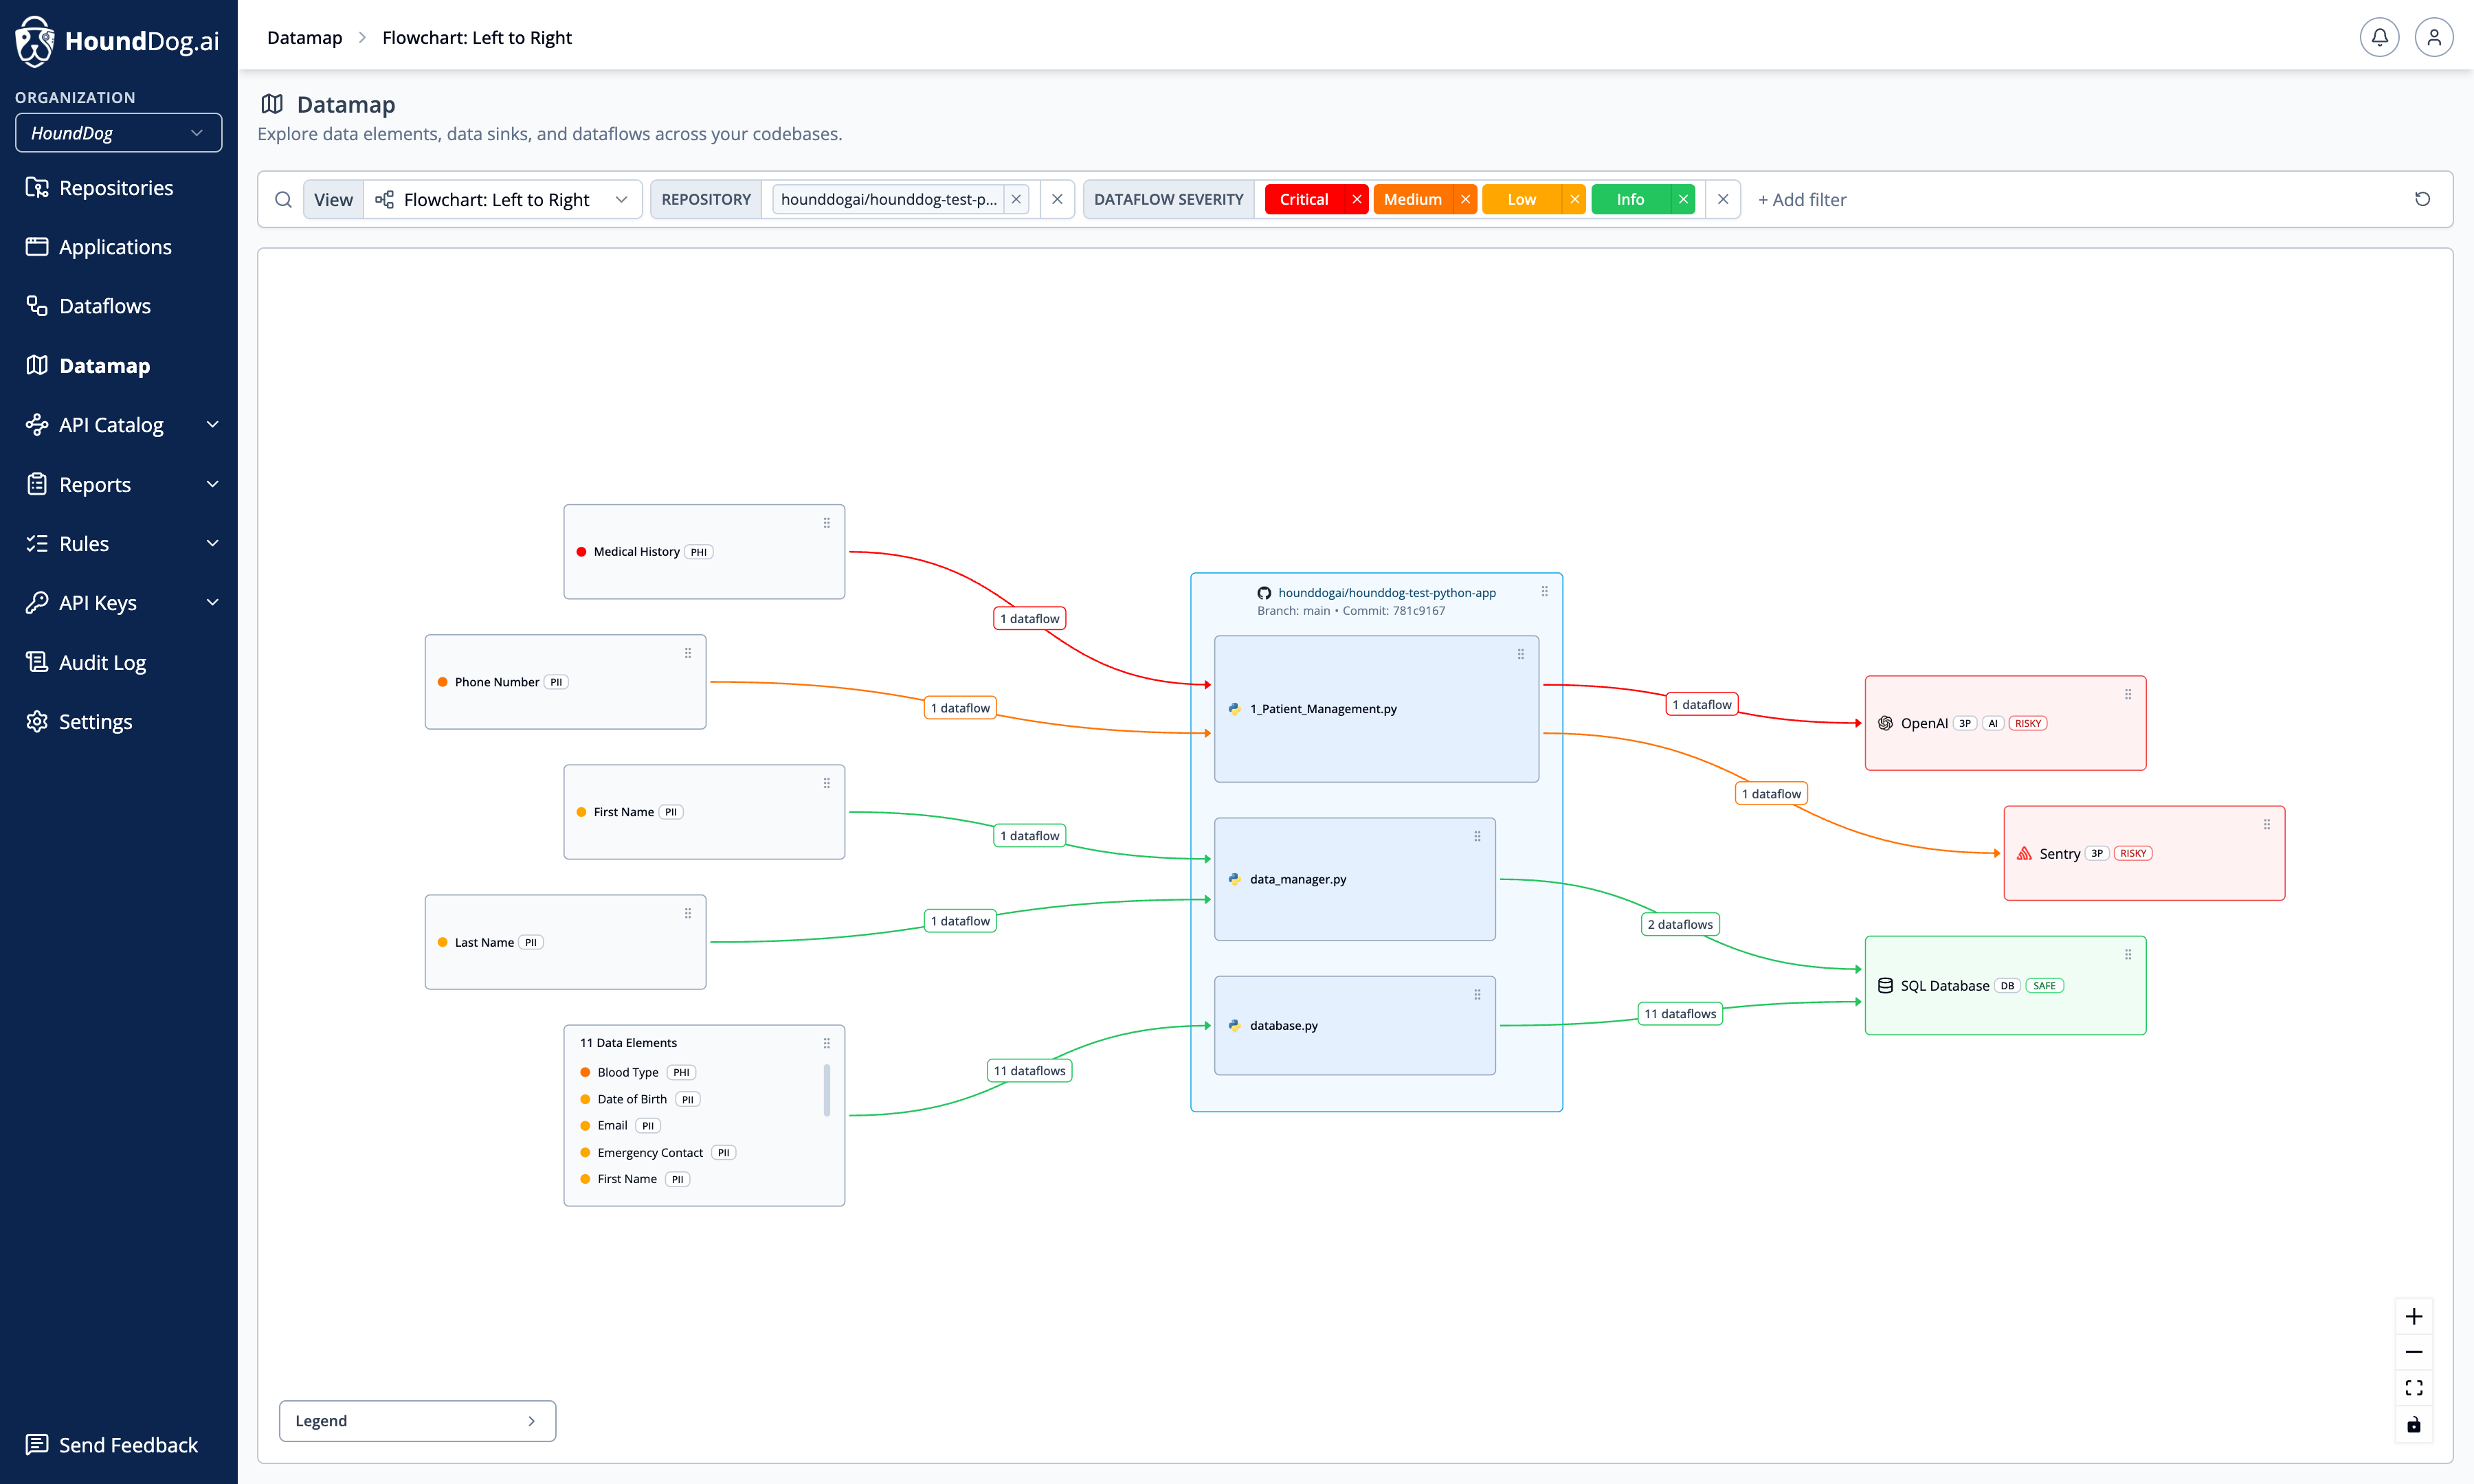
Task: Click the reset filters refresh icon
Action: click(2422, 199)
